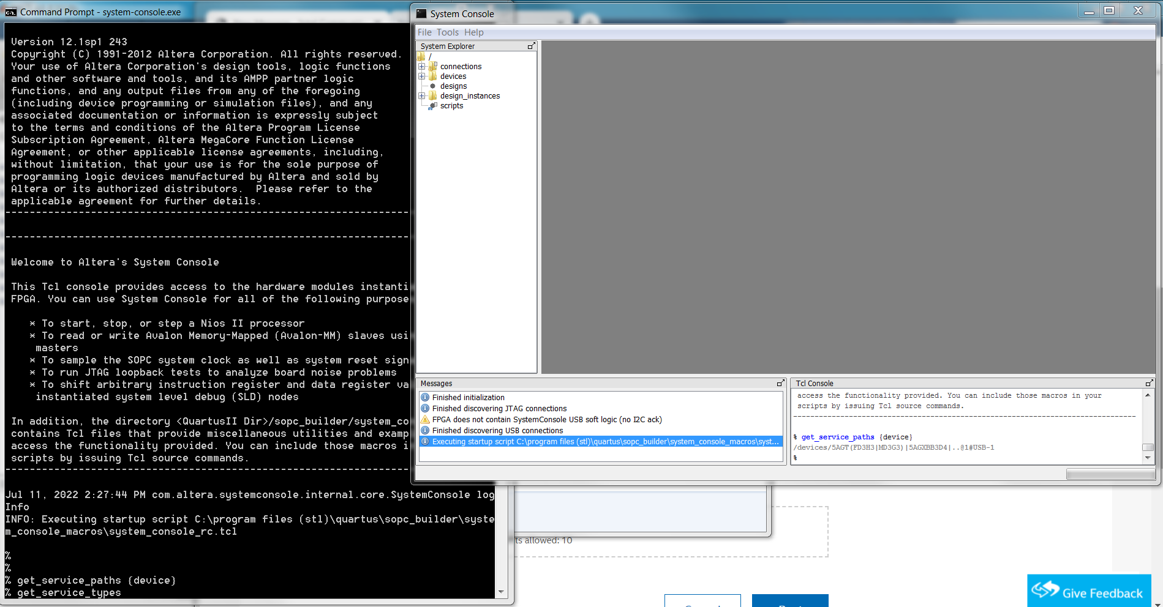Image resolution: width=1163 pixels, height=607 pixels.
Task: Expand the devices tree node
Action: (x=421, y=76)
